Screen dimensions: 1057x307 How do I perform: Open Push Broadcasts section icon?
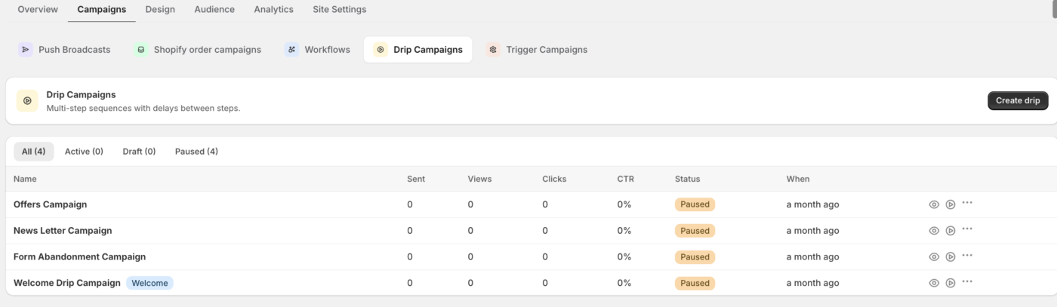click(26, 49)
